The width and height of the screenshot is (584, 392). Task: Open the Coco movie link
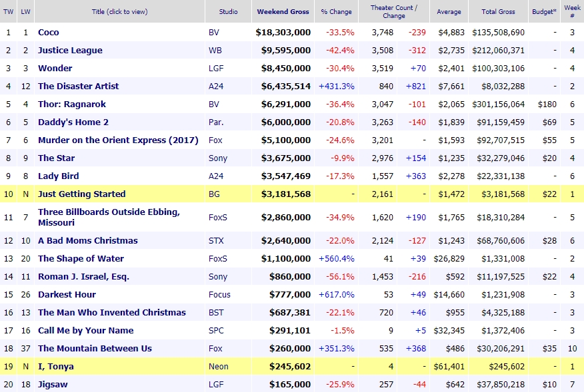(x=49, y=33)
